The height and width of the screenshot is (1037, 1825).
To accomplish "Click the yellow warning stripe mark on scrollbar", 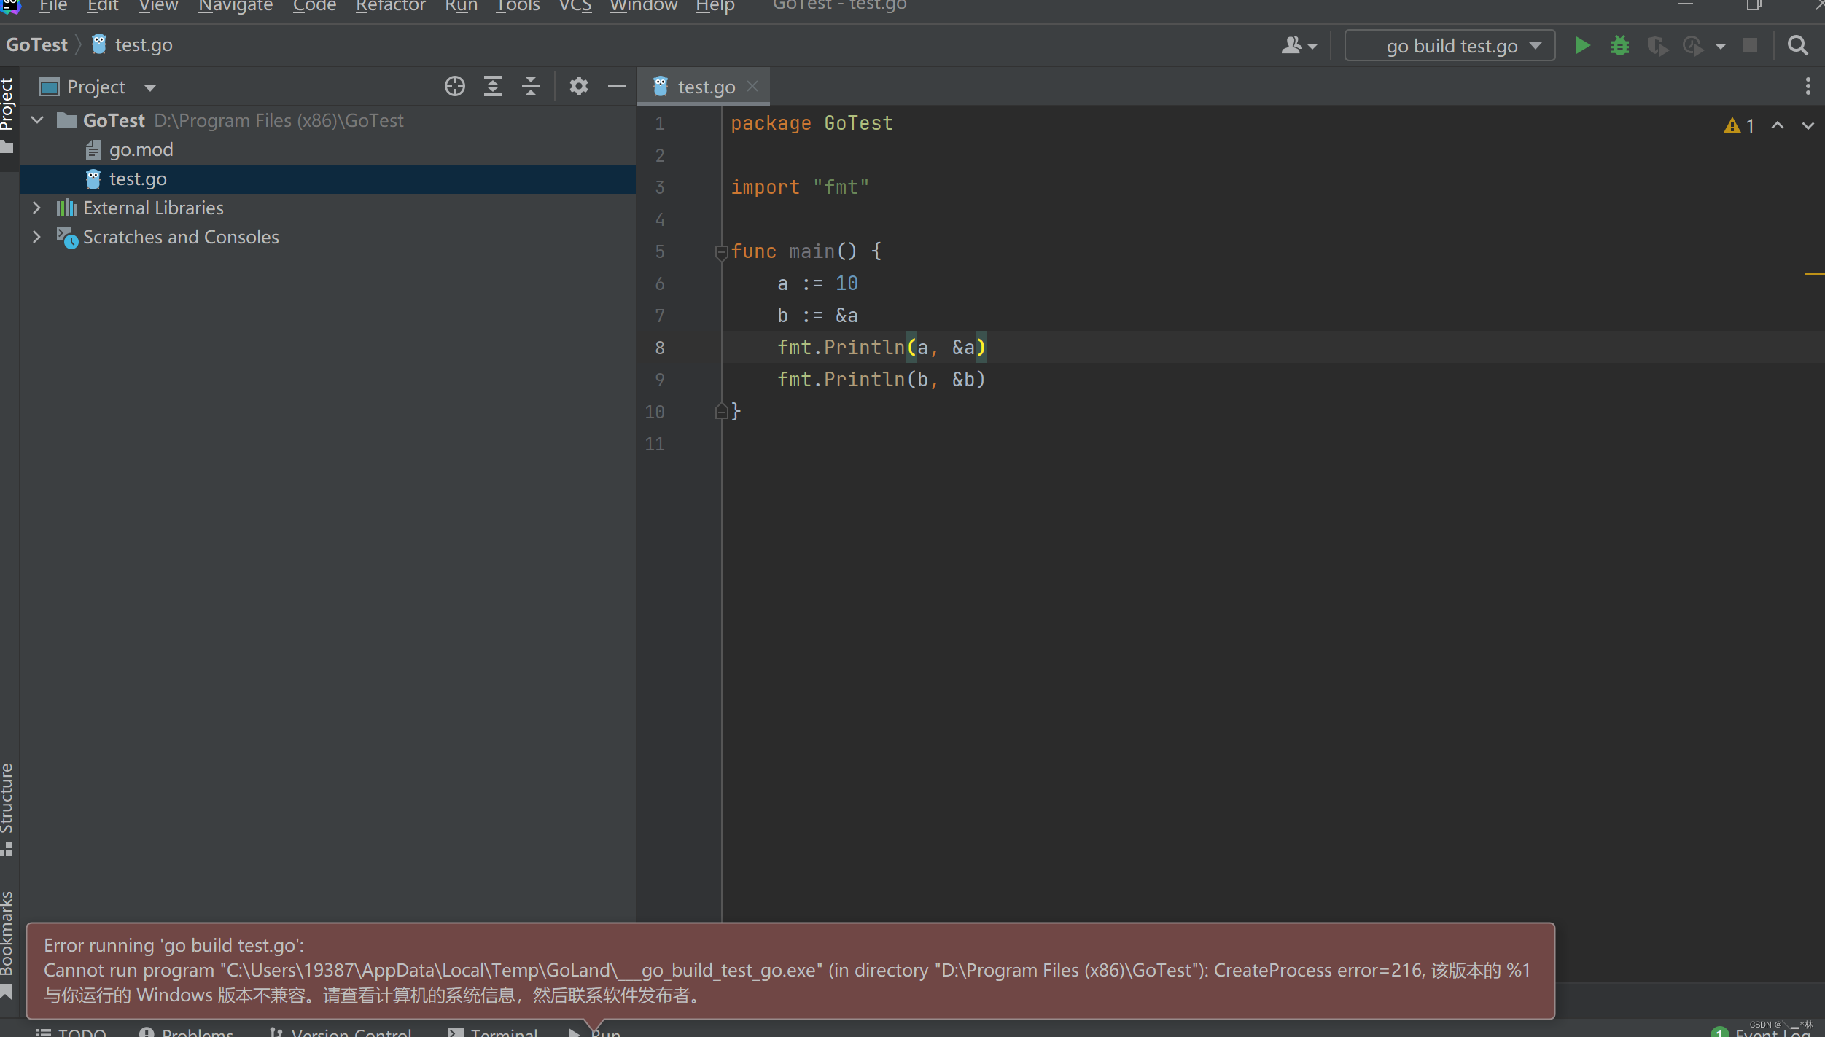I will [x=1813, y=274].
